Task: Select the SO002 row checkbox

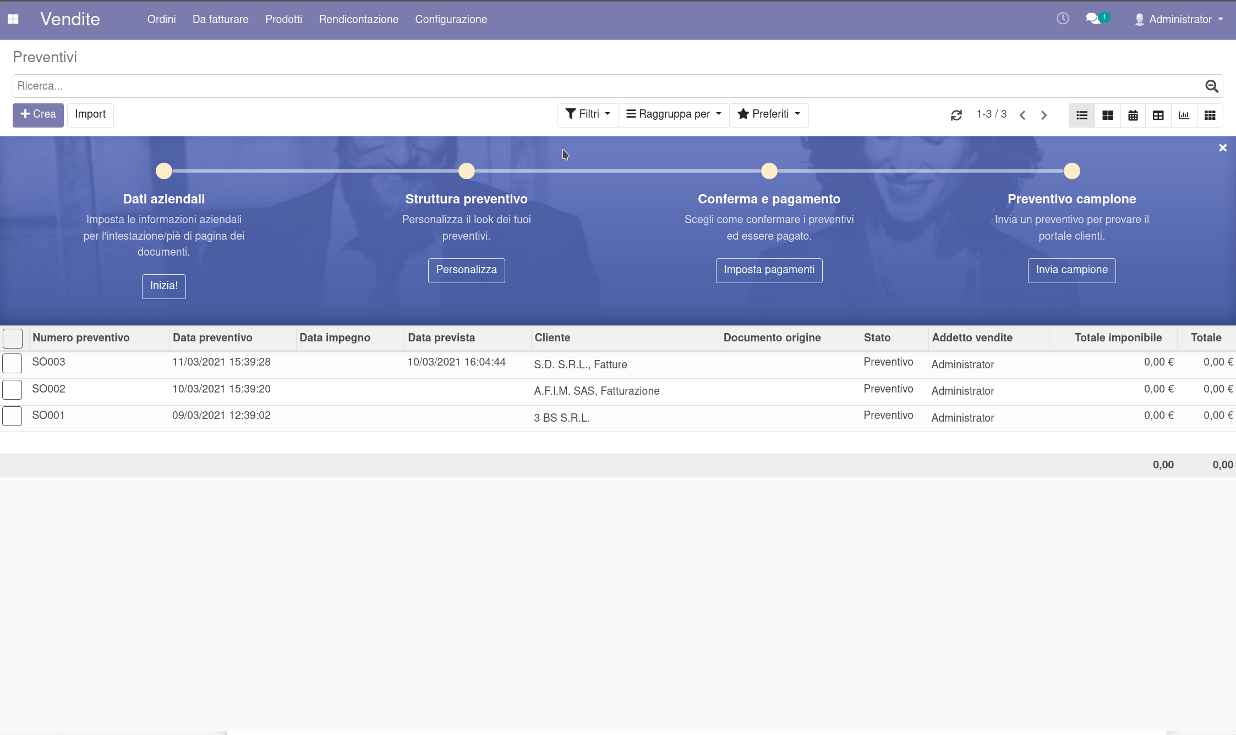Action: (x=12, y=389)
